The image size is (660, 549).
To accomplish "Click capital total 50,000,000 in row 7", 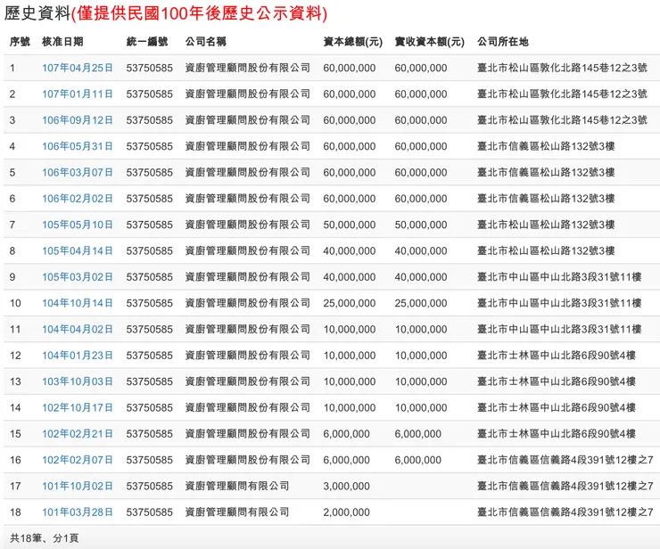I will (350, 225).
